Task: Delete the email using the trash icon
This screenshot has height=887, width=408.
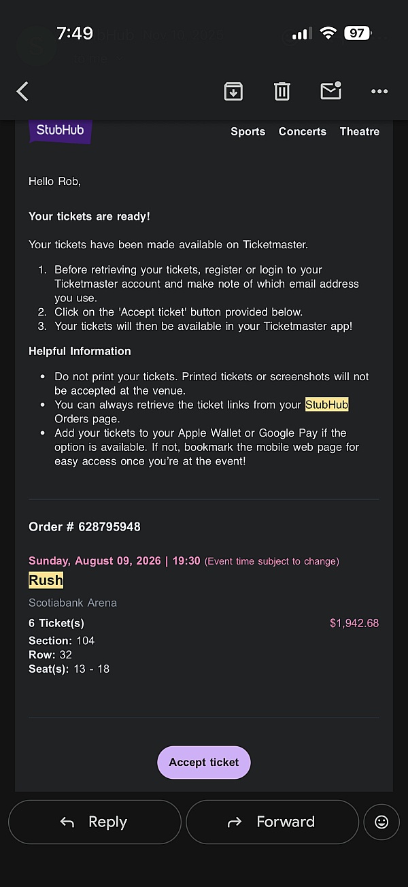Action: [x=282, y=91]
